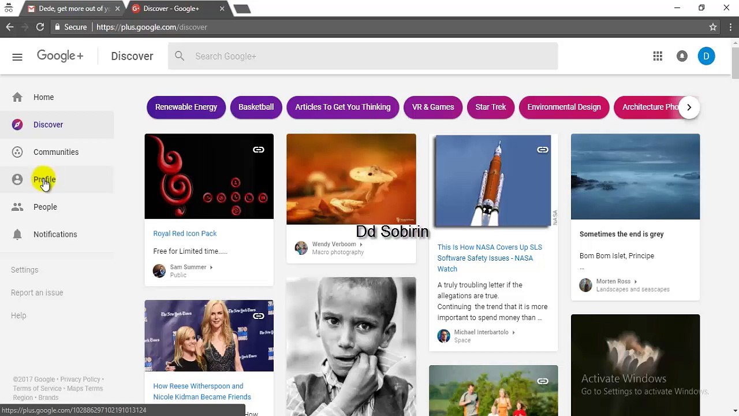Click the search magnifier icon
Image resolution: width=739 pixels, height=416 pixels.
(x=180, y=56)
